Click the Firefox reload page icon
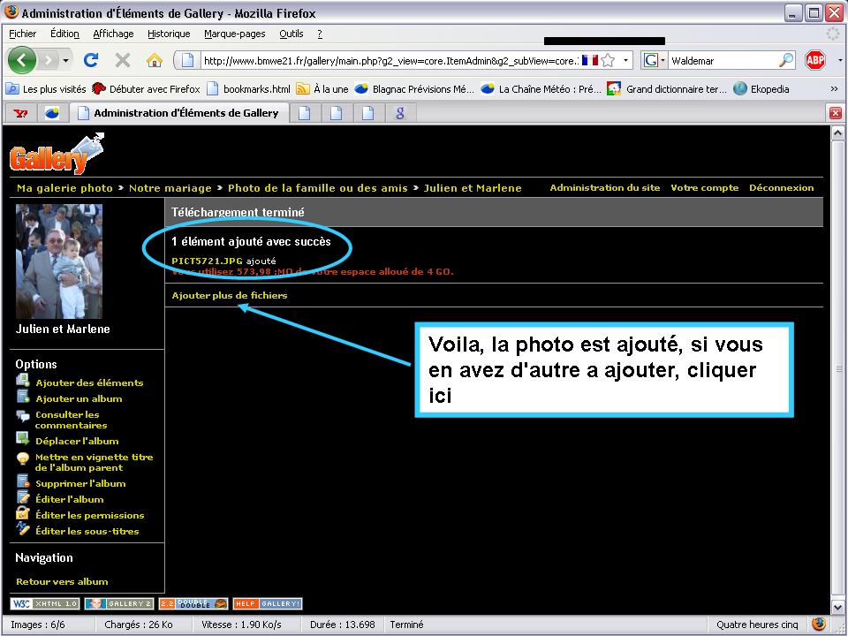The image size is (848, 636). pos(90,60)
